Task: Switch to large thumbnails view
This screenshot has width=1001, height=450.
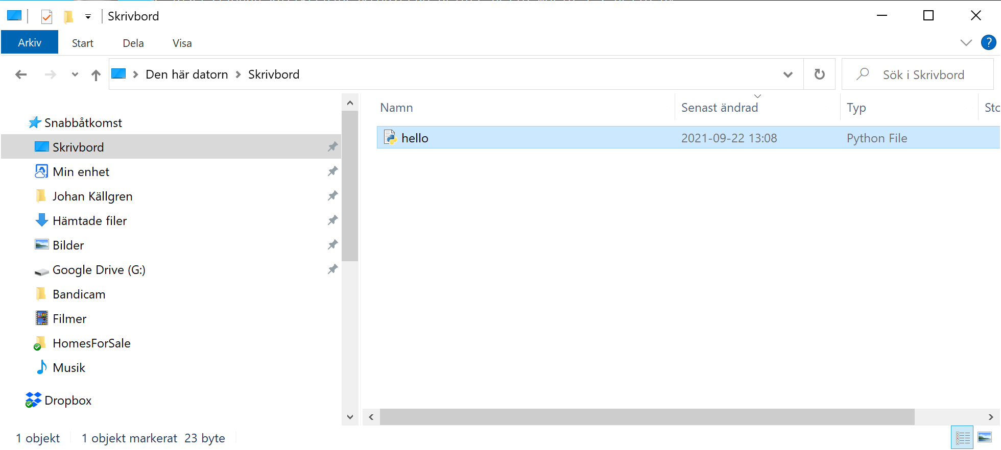Action: (984, 438)
